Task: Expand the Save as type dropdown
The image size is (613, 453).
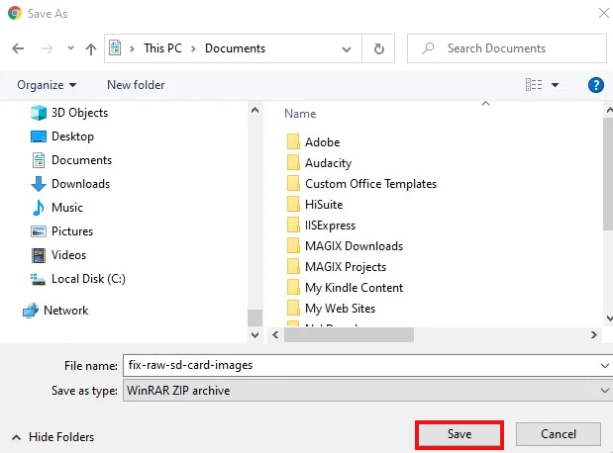Action: pyautogui.click(x=604, y=391)
